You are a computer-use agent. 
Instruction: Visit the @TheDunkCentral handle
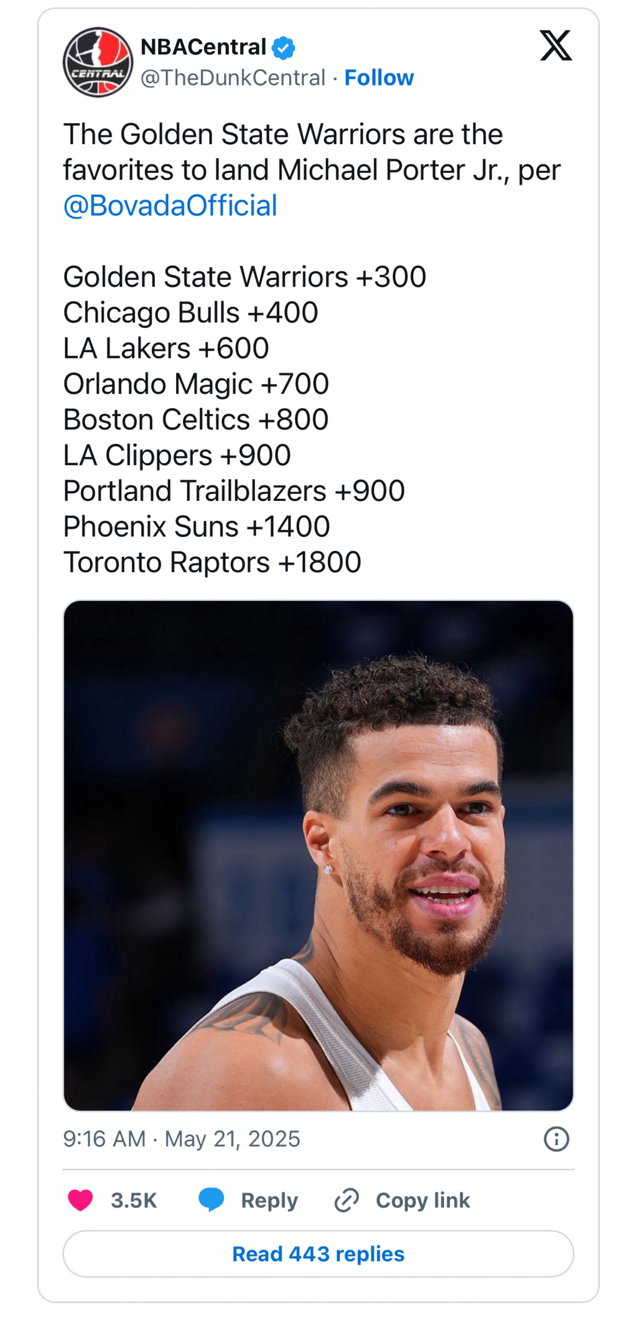233,78
